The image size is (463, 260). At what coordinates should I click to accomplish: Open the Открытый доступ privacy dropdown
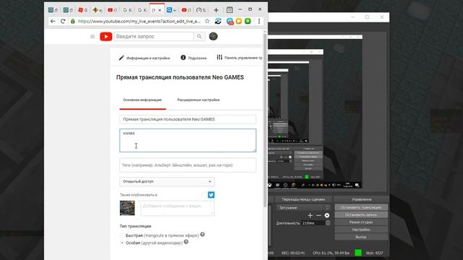[167, 181]
